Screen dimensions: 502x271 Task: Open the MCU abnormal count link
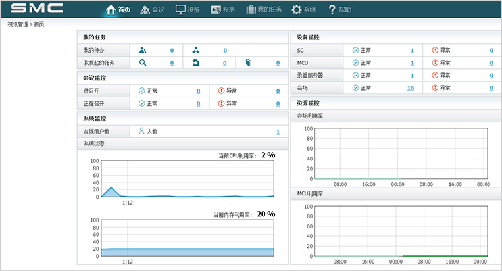pyautogui.click(x=491, y=63)
